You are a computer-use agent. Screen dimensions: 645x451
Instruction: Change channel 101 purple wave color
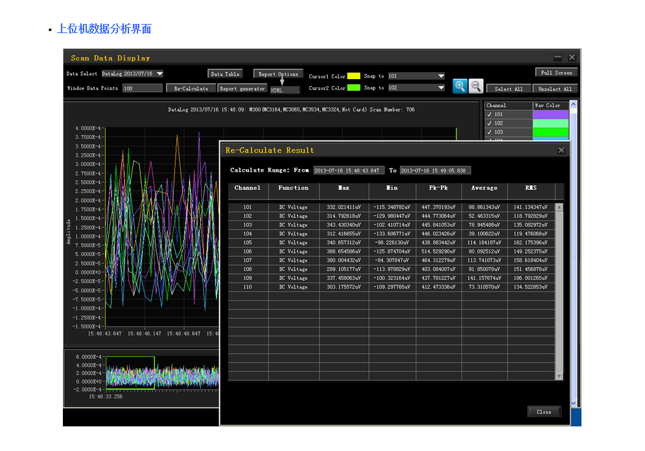[550, 115]
